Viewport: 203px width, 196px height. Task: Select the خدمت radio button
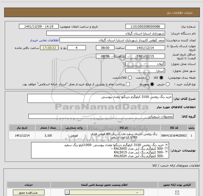pyautogui.click(x=148, y=78)
